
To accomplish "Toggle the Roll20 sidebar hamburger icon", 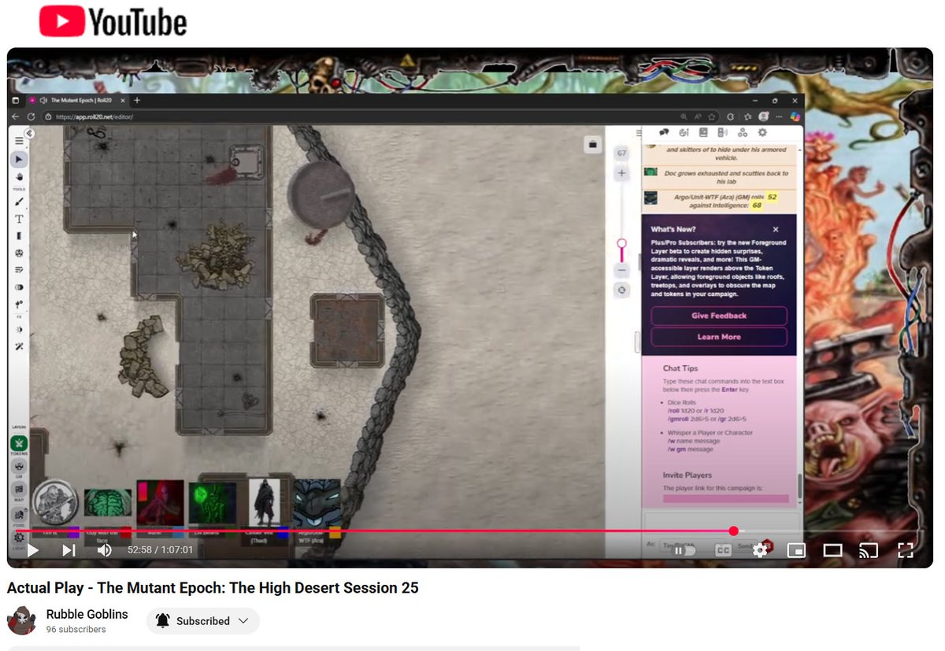I will click(x=639, y=132).
